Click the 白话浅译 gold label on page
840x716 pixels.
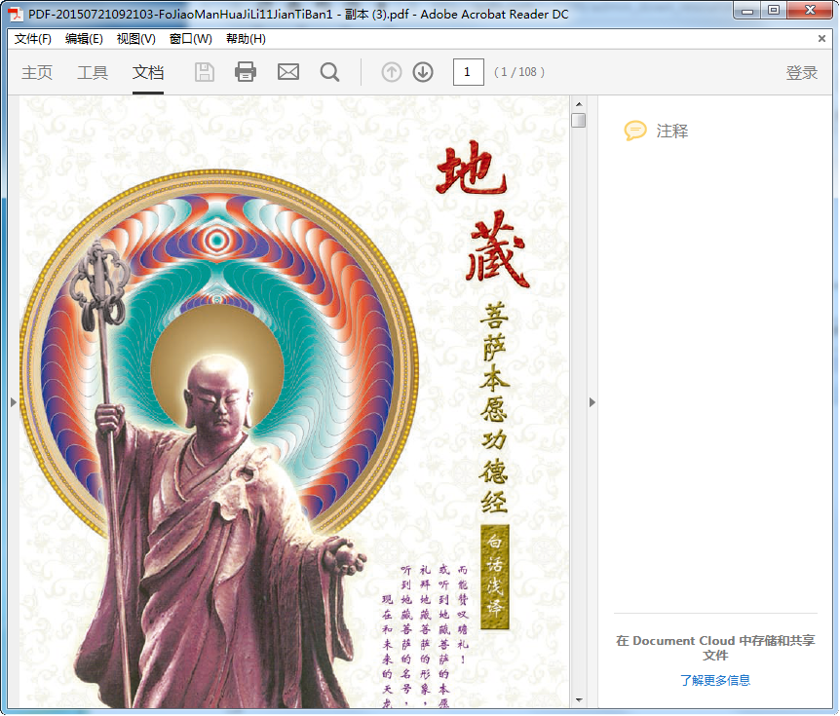tap(494, 577)
